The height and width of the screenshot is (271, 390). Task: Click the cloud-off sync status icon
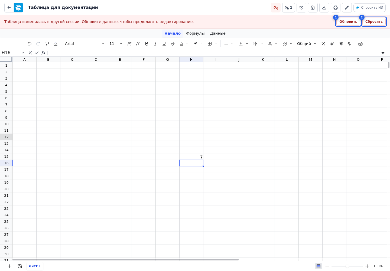click(276, 8)
